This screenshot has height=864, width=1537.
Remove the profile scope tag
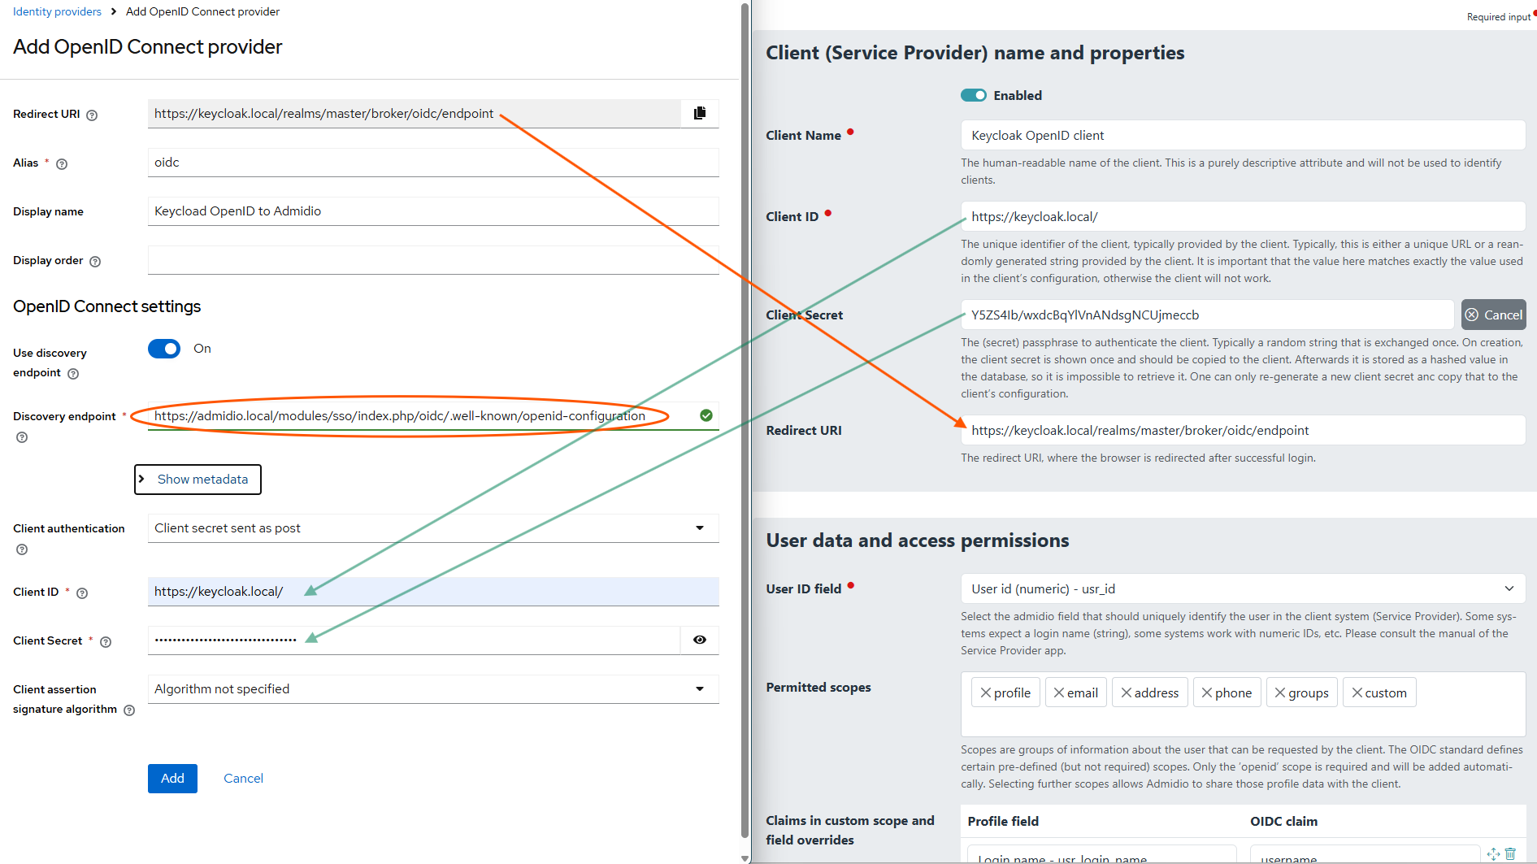[985, 693]
